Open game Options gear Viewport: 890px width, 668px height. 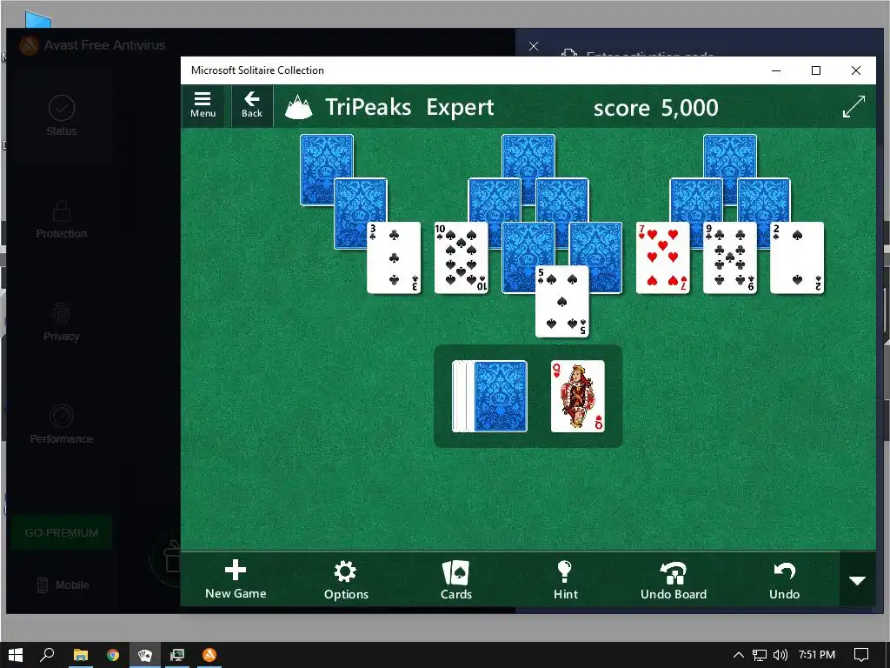pyautogui.click(x=346, y=579)
